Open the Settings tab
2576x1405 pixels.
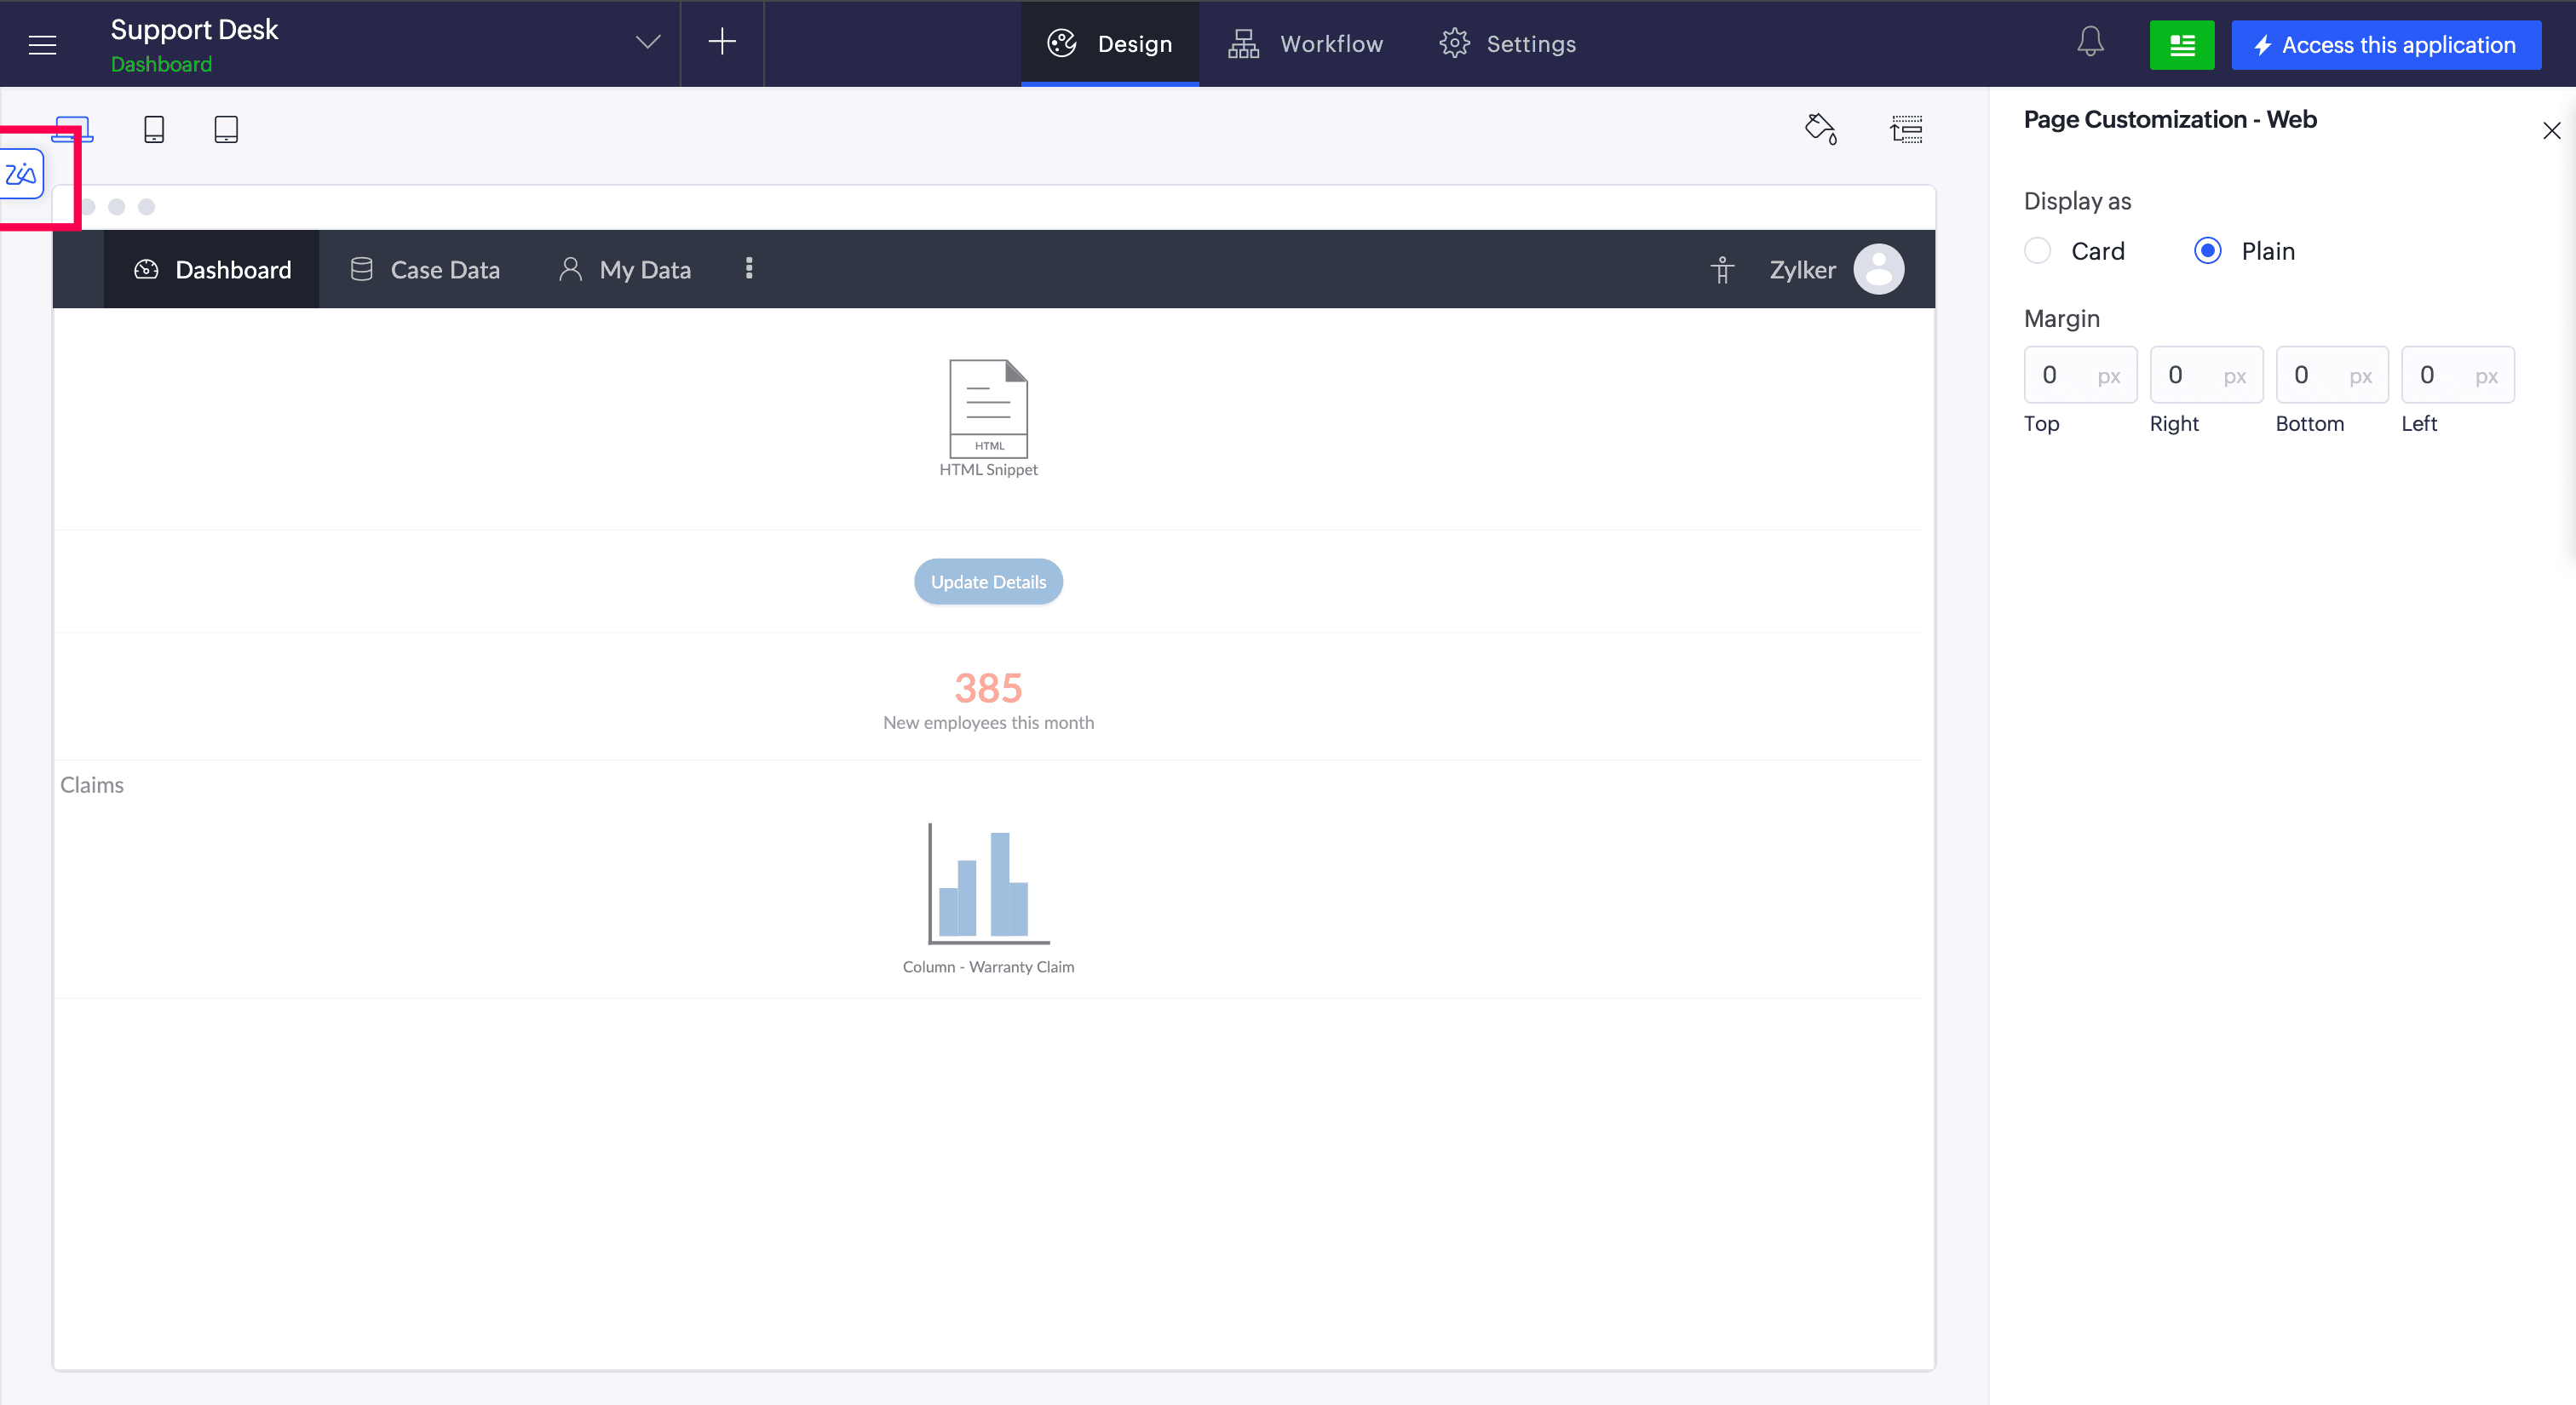point(1508,44)
